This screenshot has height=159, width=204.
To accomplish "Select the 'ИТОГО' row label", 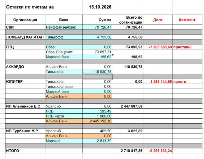I will pyautogui.click(x=25, y=151).
